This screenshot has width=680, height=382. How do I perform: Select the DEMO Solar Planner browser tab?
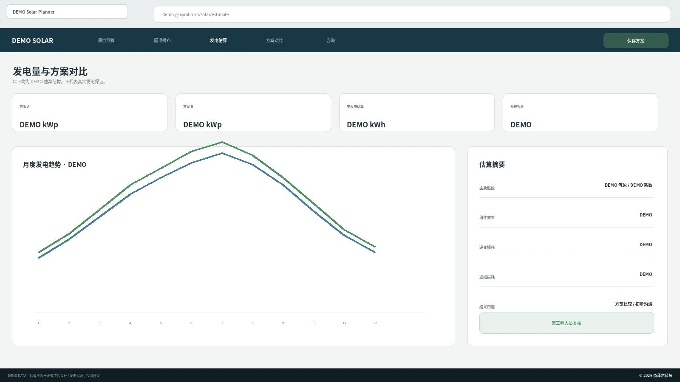[67, 12]
